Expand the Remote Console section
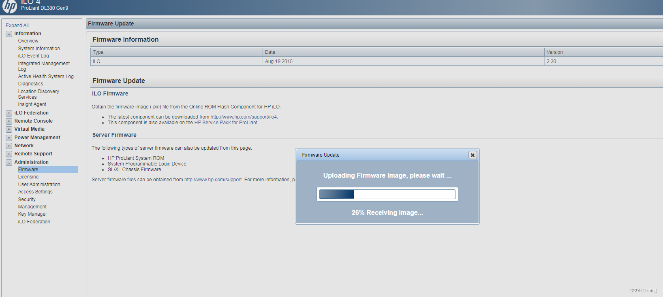The width and height of the screenshot is (663, 297). 9,121
